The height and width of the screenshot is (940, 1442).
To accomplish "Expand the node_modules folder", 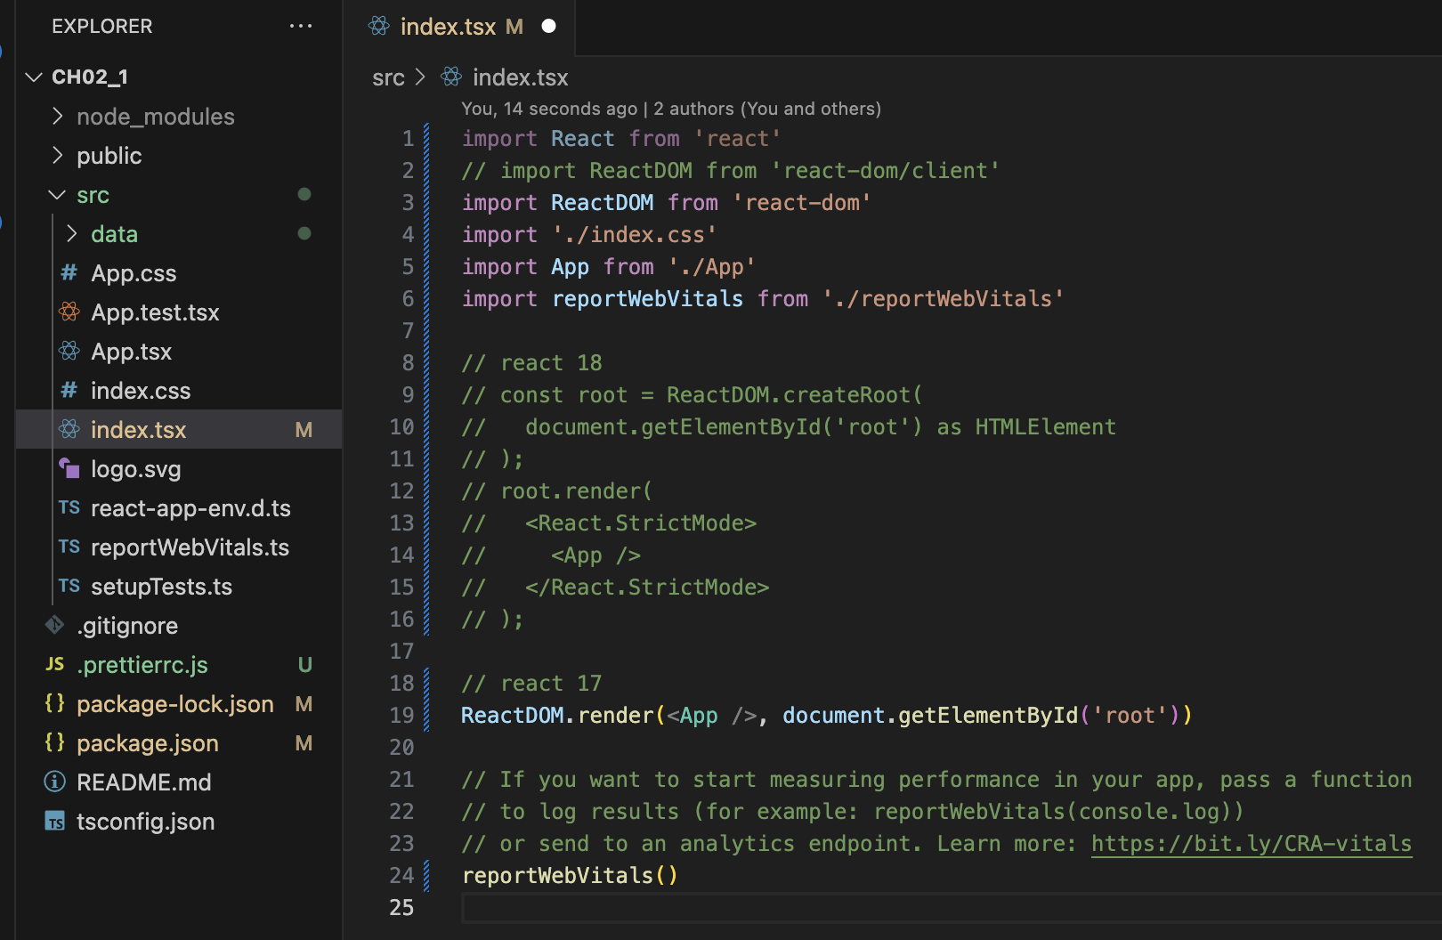I will point(58,117).
